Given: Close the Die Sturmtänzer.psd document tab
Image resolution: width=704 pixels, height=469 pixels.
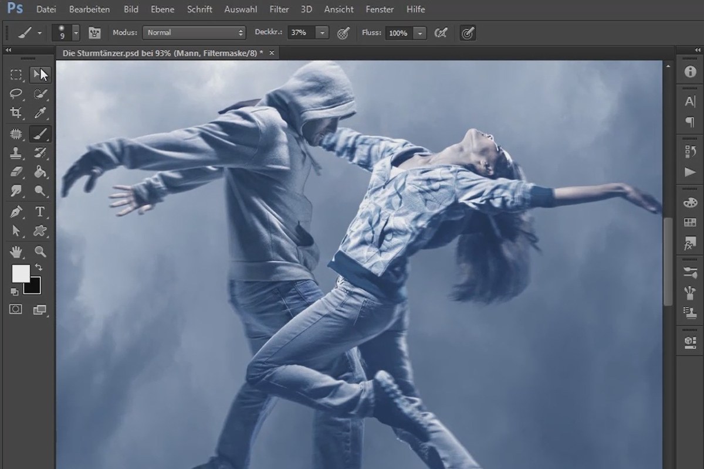Looking at the screenshot, I should pyautogui.click(x=272, y=53).
